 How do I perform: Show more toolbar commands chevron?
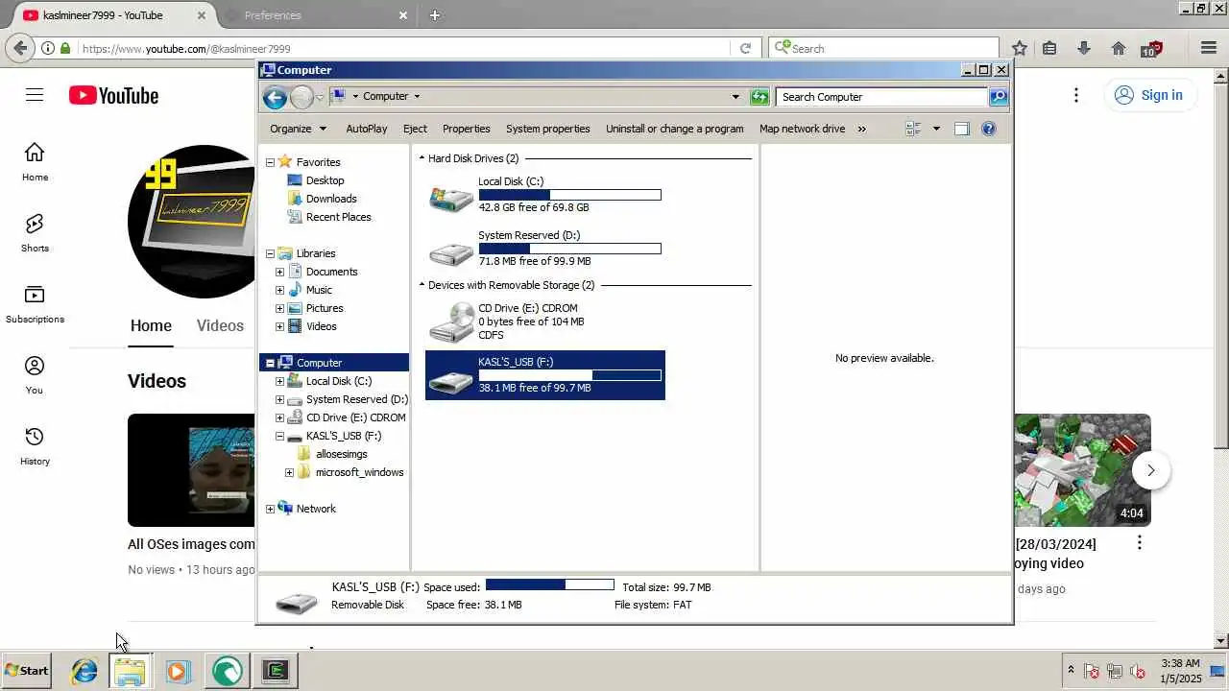tap(861, 129)
